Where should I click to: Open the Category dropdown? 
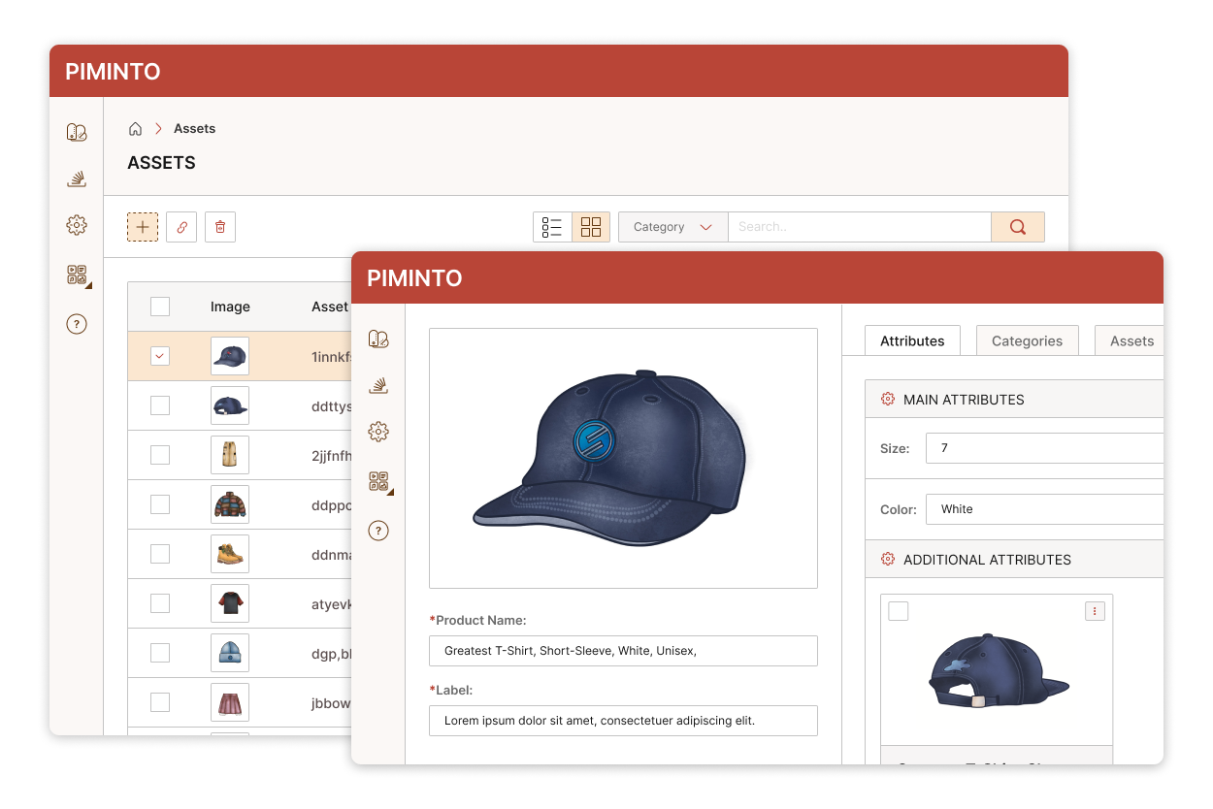(x=672, y=227)
